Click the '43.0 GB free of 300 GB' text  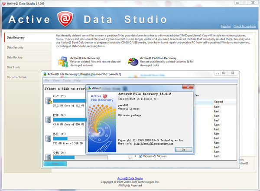[x=68, y=125]
